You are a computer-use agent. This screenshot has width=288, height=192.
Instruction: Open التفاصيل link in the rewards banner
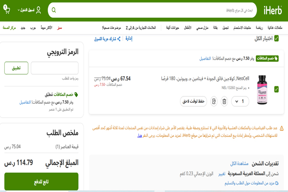click(x=205, y=59)
